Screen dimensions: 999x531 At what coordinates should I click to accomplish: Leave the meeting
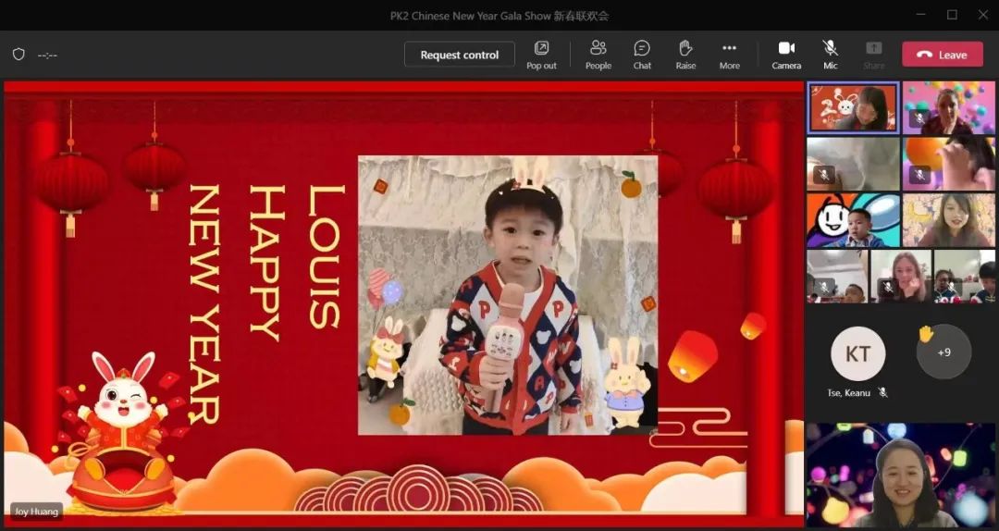pyautogui.click(x=943, y=55)
